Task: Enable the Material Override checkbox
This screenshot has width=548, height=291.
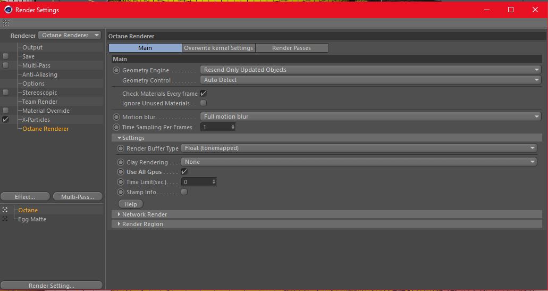Action: [x=6, y=111]
